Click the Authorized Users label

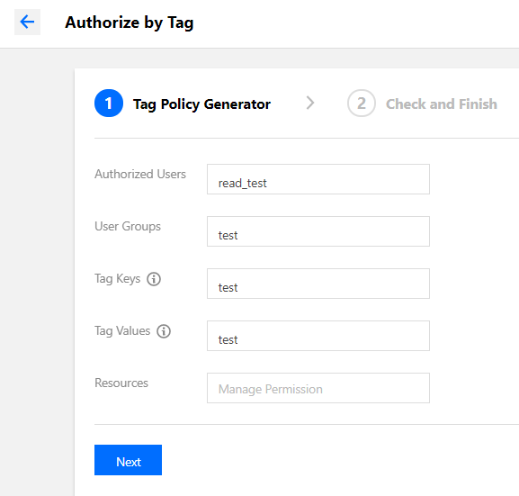click(x=140, y=174)
